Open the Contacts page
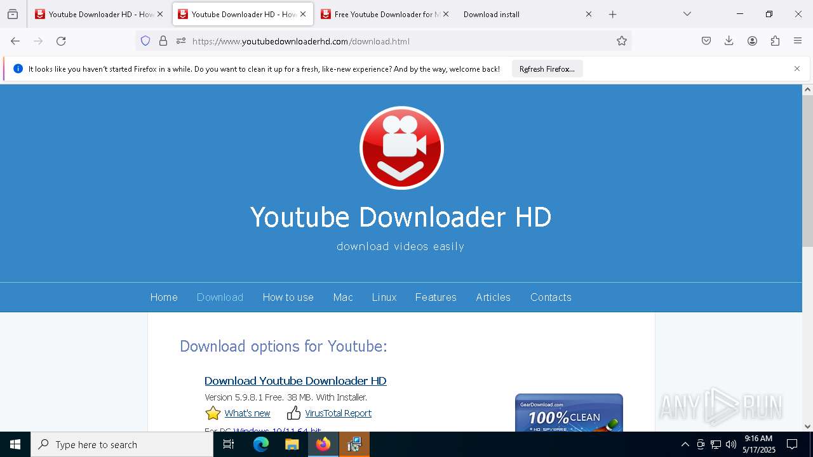Viewport: 813px width, 457px height. pyautogui.click(x=551, y=297)
